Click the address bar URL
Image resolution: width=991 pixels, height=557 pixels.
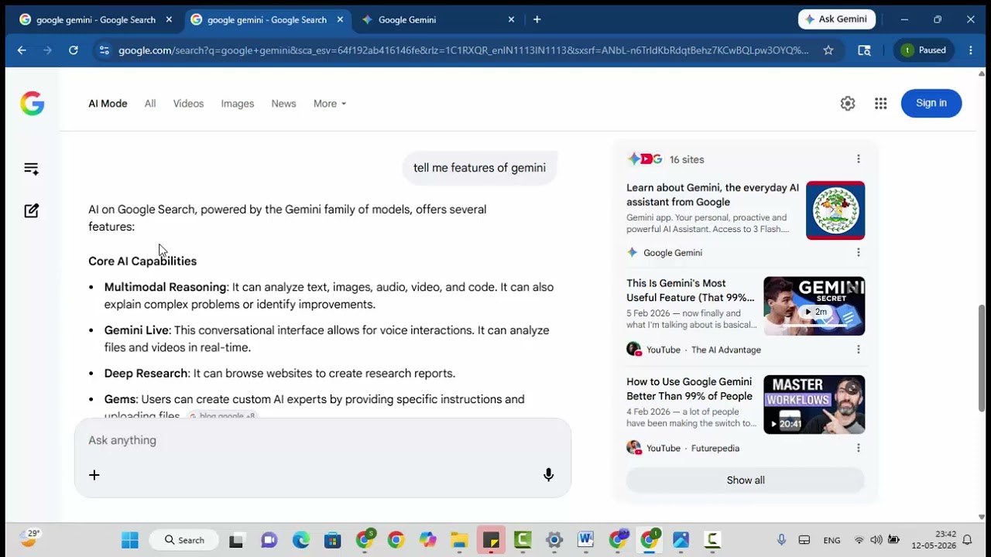(464, 50)
